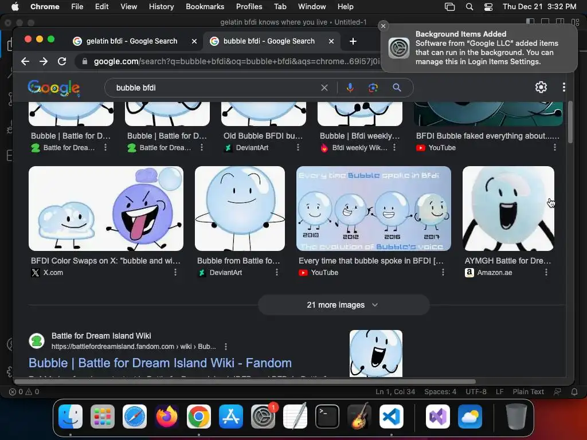Open Terminal from the Dock

(x=327, y=417)
